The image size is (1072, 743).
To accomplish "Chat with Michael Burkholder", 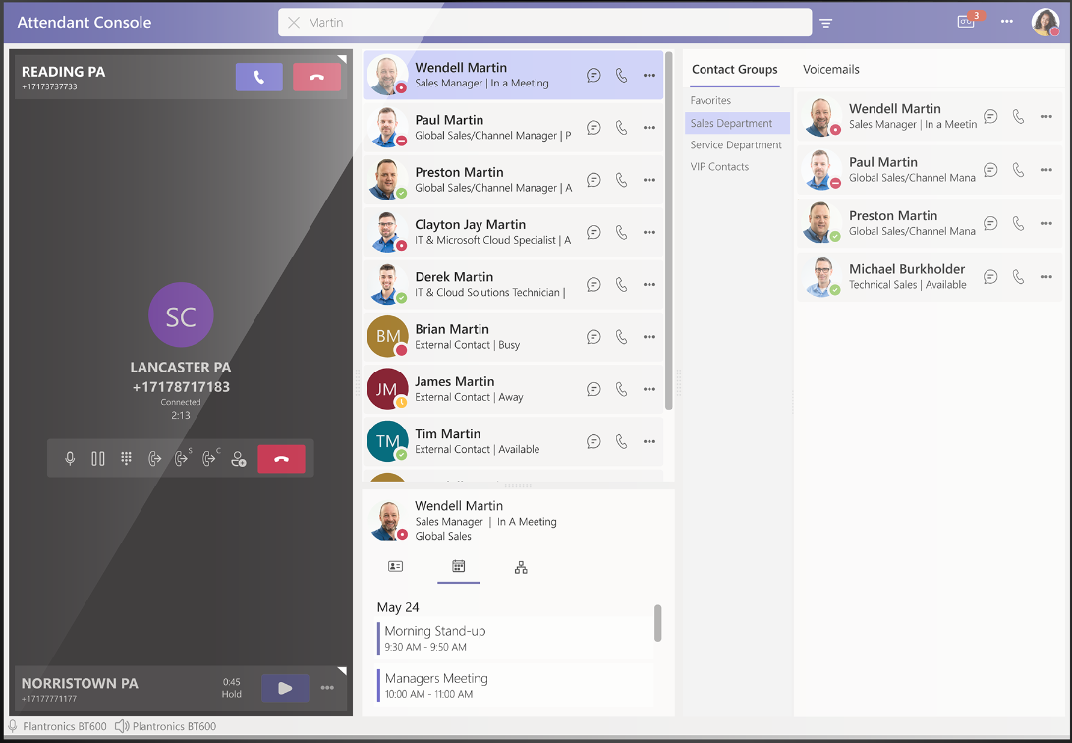I will (990, 277).
